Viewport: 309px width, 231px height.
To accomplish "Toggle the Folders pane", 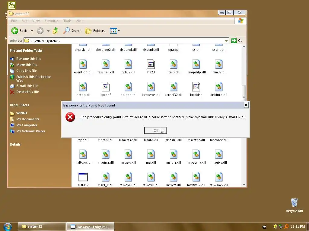I will click(95, 31).
